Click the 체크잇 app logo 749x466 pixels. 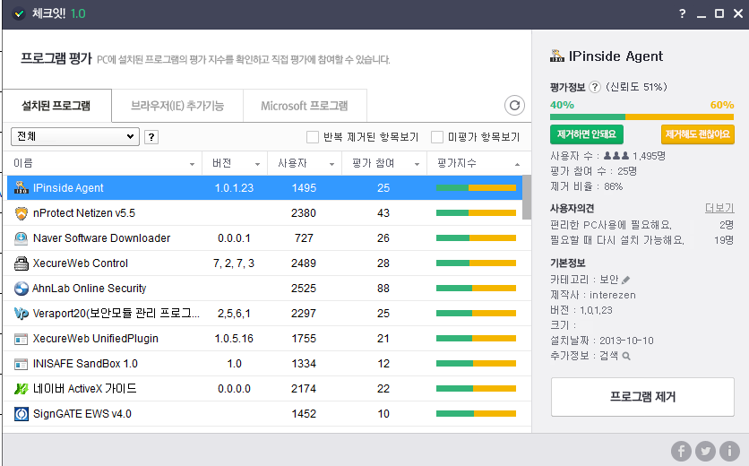coord(19,13)
